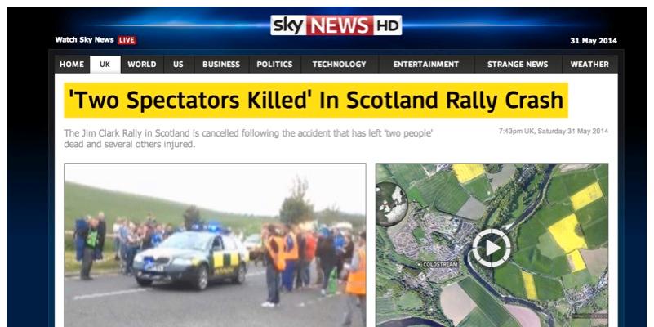Open the US news tab
This screenshot has width=654, height=327.
(x=179, y=65)
